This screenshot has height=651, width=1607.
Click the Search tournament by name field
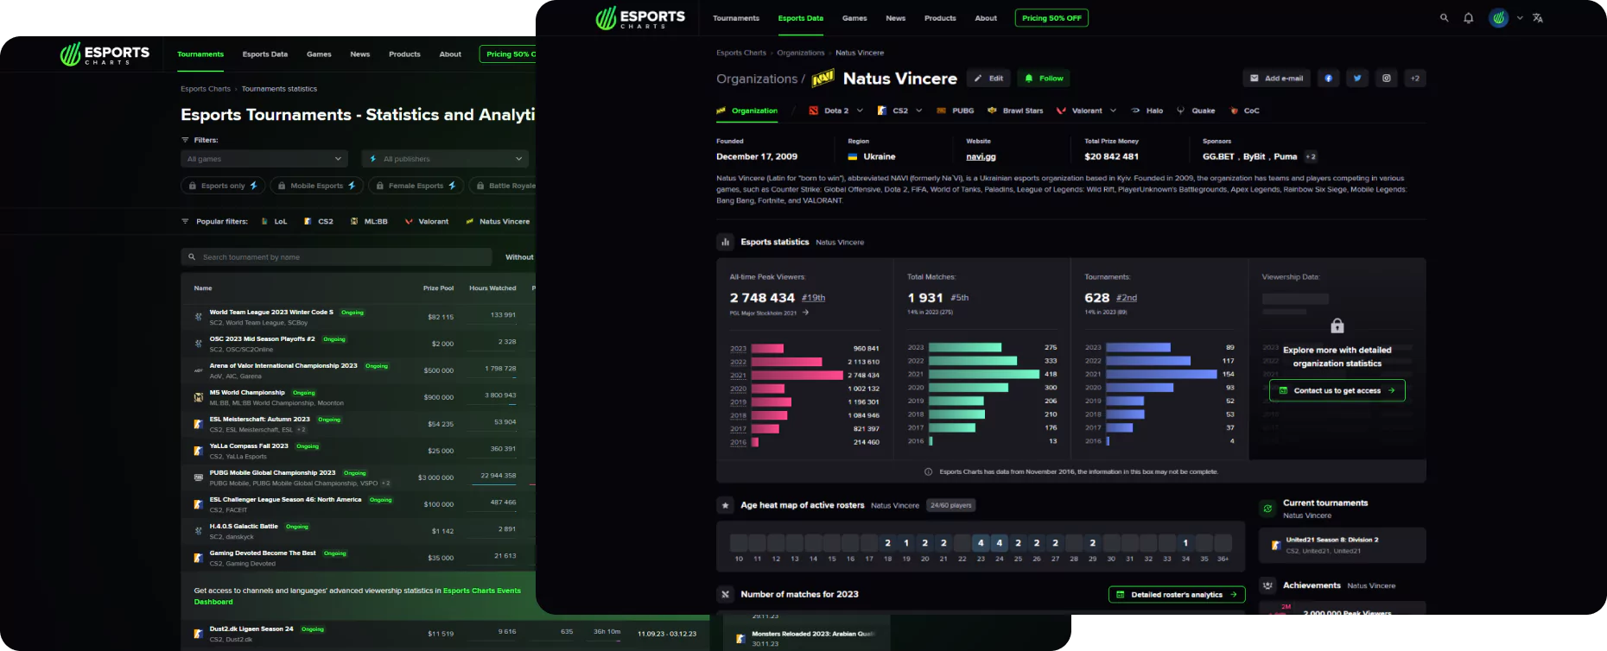337,257
